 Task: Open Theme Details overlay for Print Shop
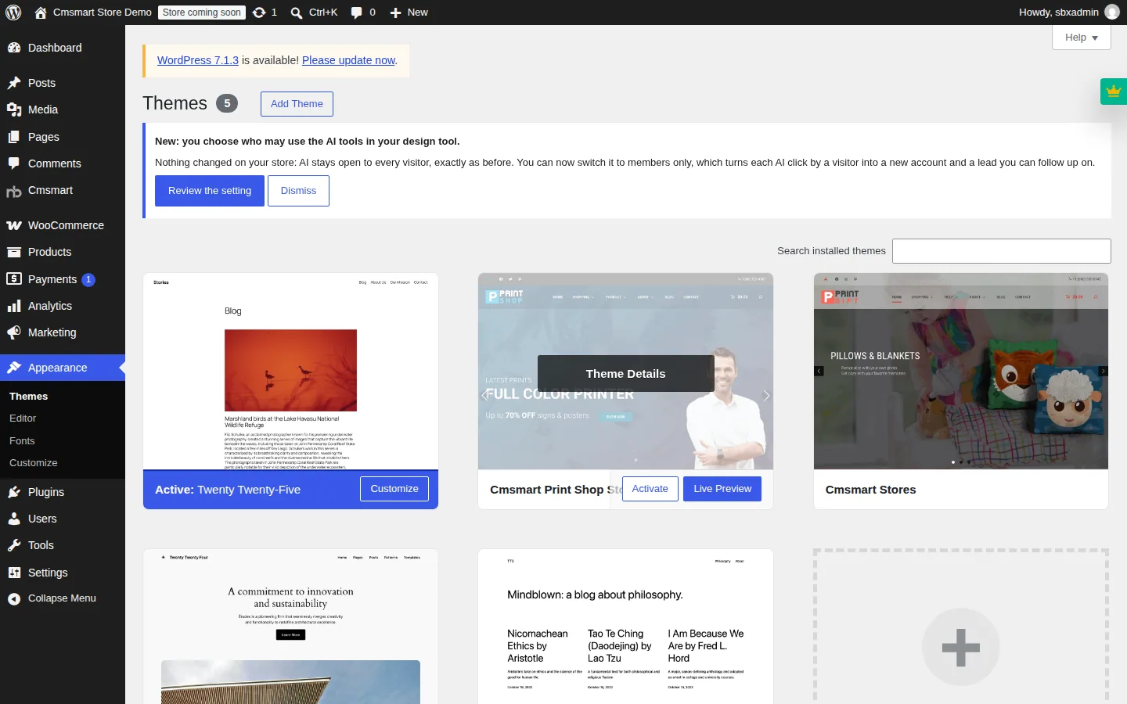pyautogui.click(x=626, y=374)
